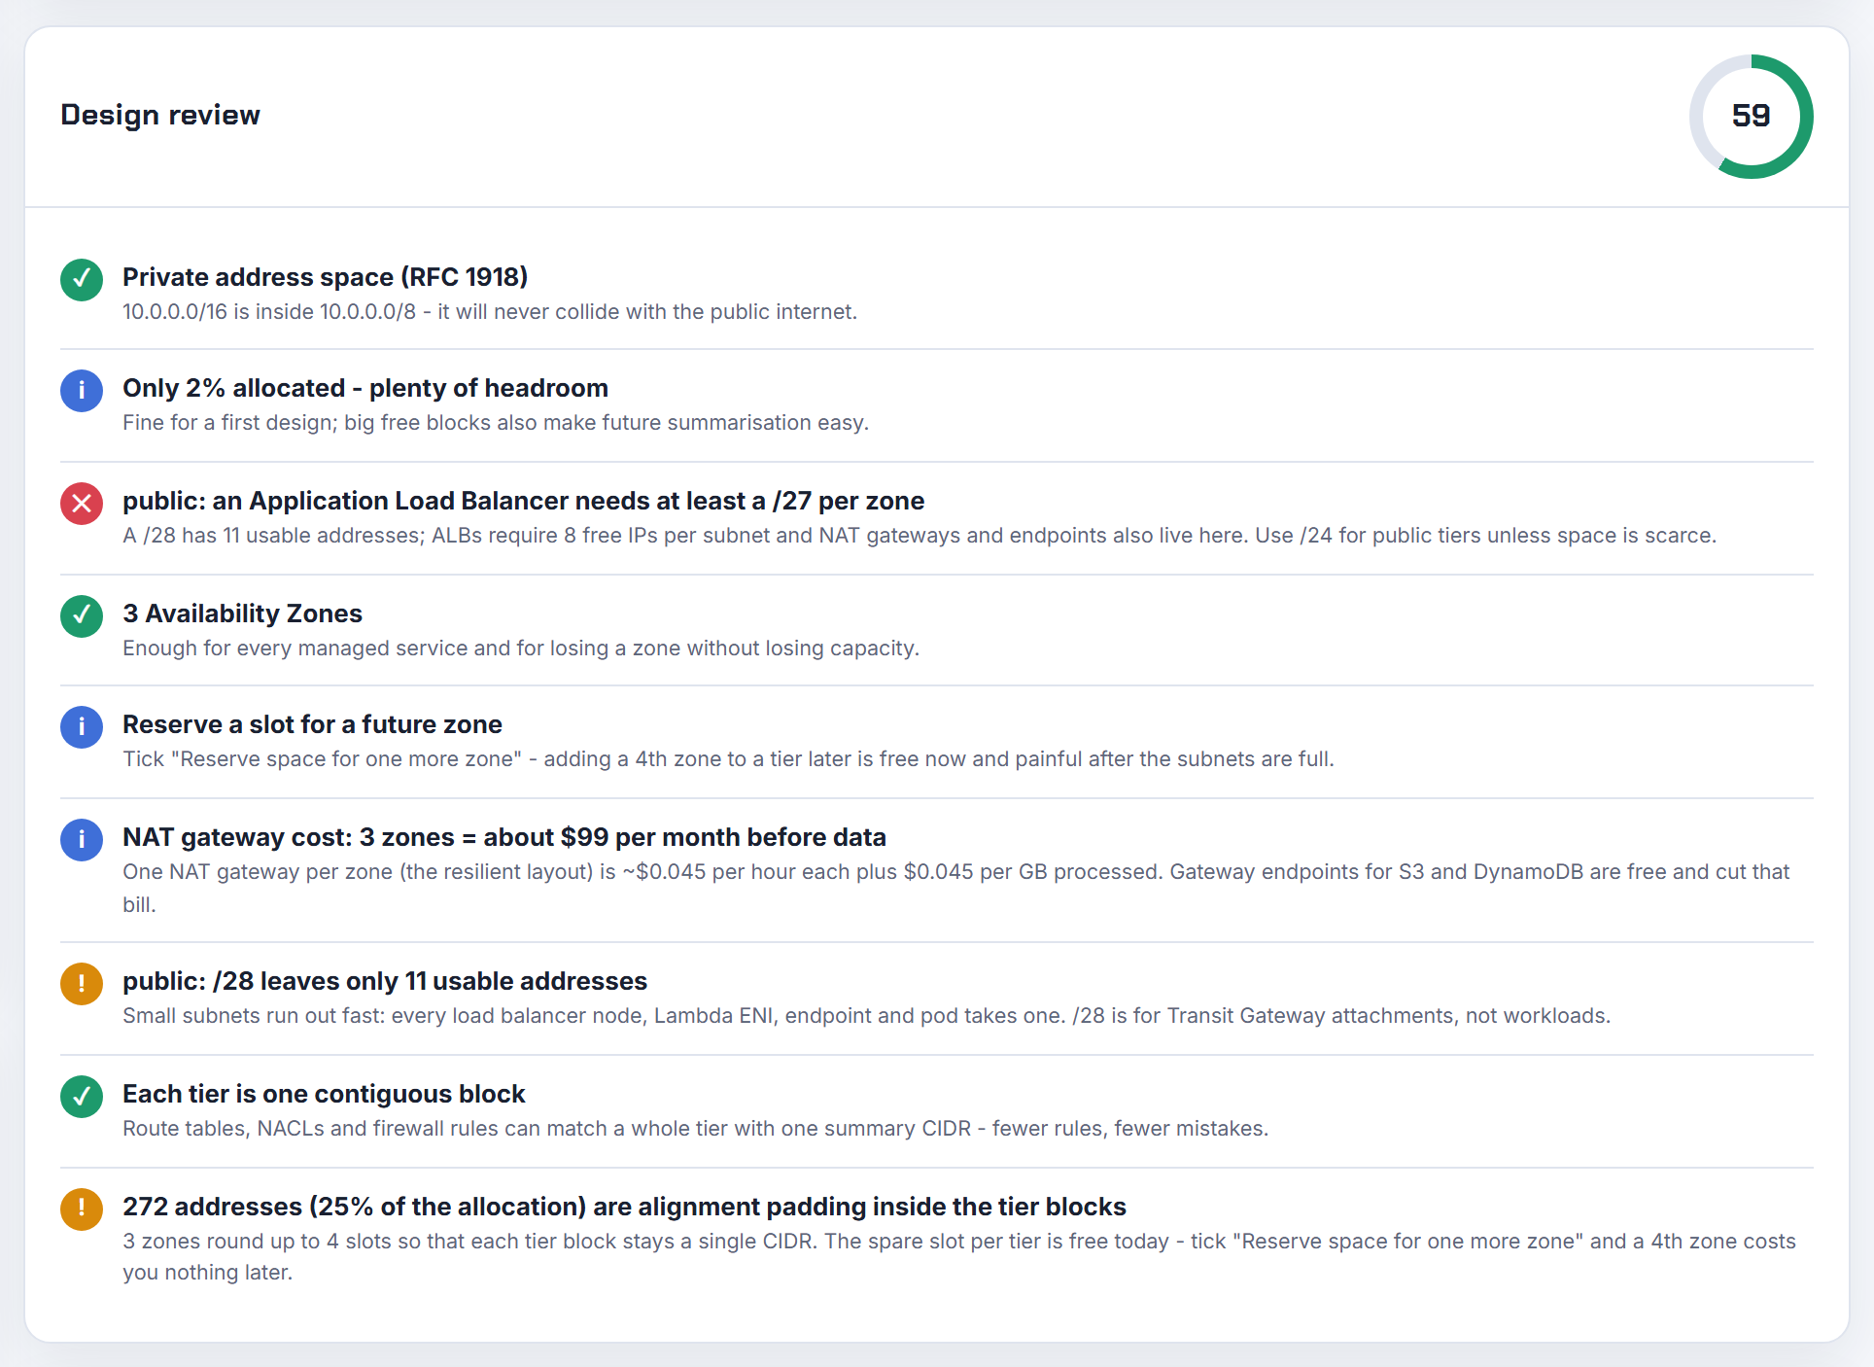Click 'Each tier is one contiguous block' title

[x=324, y=1094]
